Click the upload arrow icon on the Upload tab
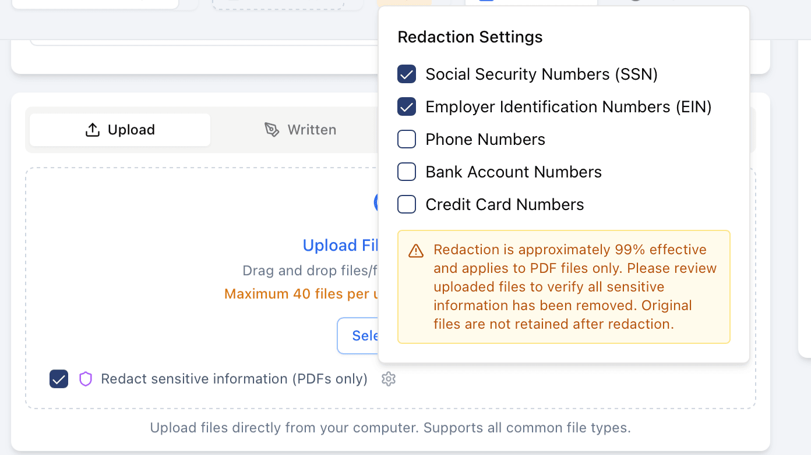The width and height of the screenshot is (811, 455). pyautogui.click(x=93, y=129)
